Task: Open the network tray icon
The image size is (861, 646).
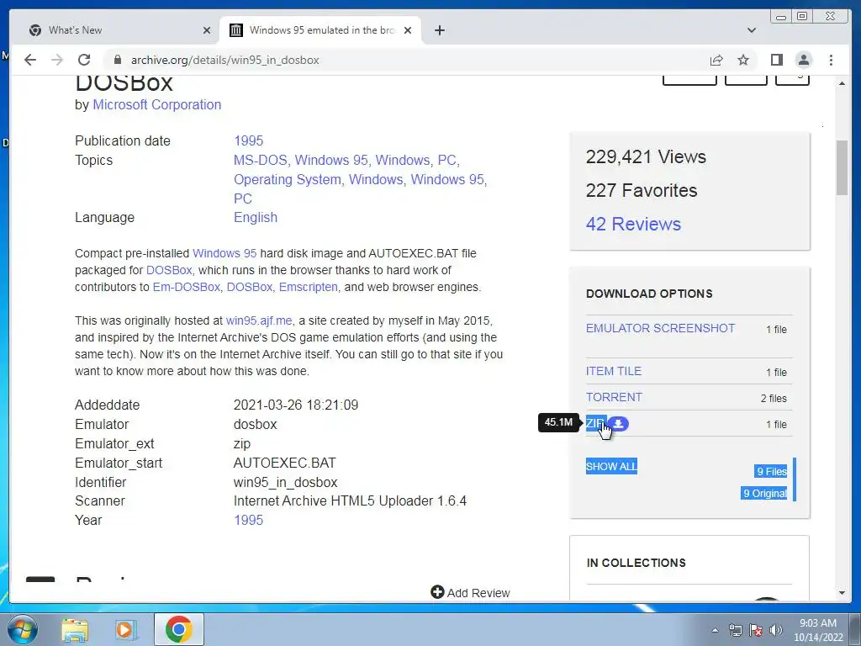Action: click(x=735, y=630)
